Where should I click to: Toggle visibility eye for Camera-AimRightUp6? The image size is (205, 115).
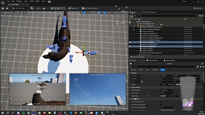[x=130, y=46]
